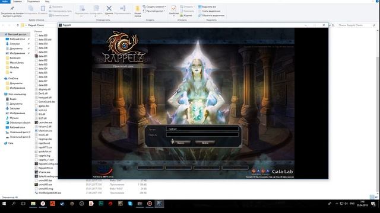
Task: Open Yandex browser from the taskbar
Action: click(43, 204)
